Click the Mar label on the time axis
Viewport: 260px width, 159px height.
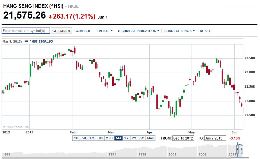point(111,132)
